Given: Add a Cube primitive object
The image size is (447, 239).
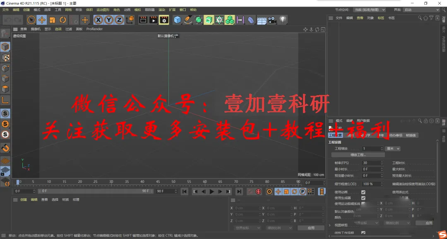Looking at the screenshot, I should click(x=177, y=20).
